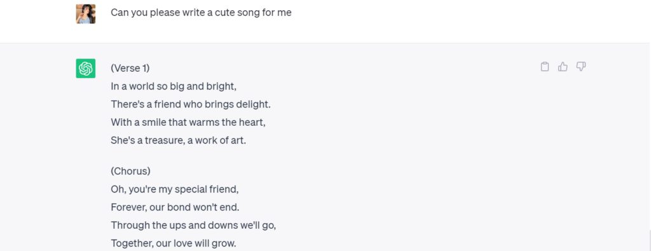
Task: Copy the response with the clipboard icon
Action: (x=545, y=66)
